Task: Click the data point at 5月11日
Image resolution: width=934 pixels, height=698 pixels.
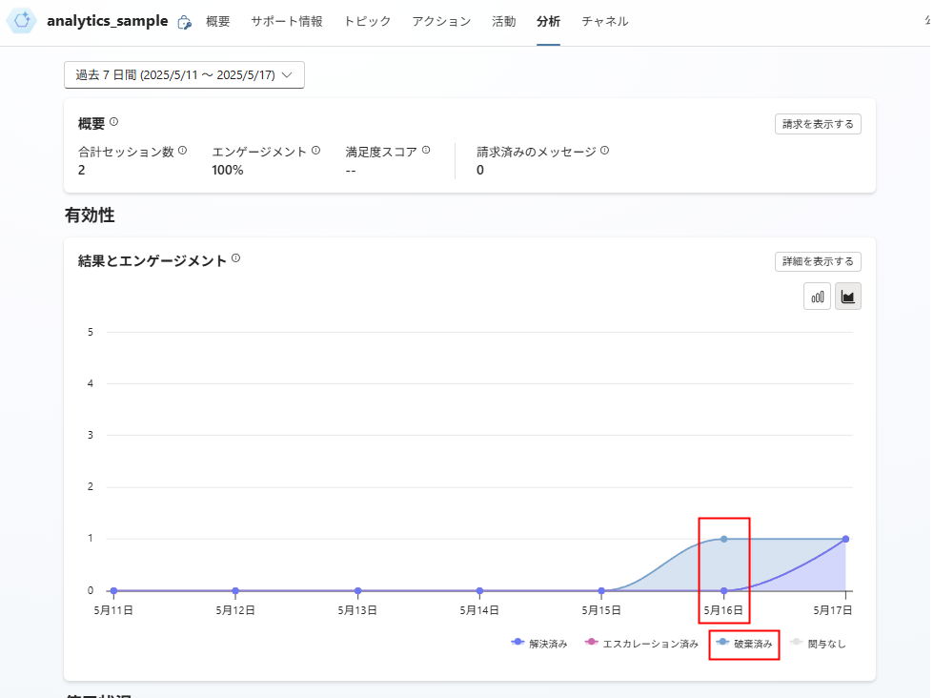Action: (x=113, y=590)
